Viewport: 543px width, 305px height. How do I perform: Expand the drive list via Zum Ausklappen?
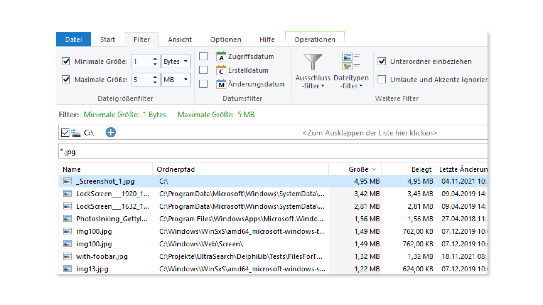point(369,133)
